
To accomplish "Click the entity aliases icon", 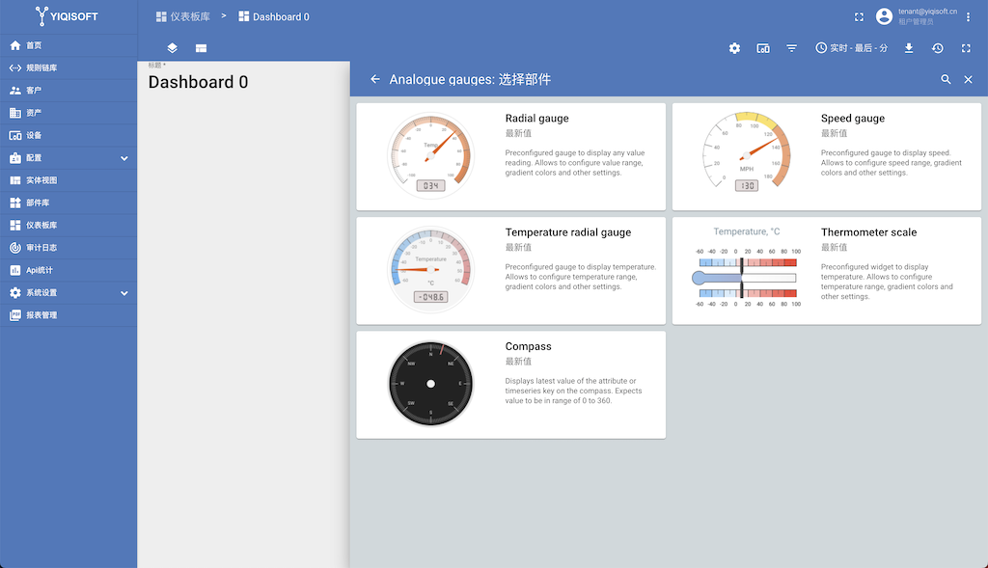I will click(x=763, y=48).
